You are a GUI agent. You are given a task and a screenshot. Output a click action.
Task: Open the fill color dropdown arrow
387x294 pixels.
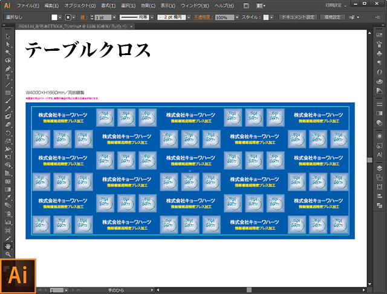[60, 18]
